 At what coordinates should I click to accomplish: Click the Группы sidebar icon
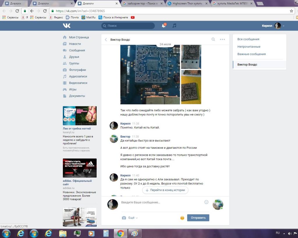point(65,63)
